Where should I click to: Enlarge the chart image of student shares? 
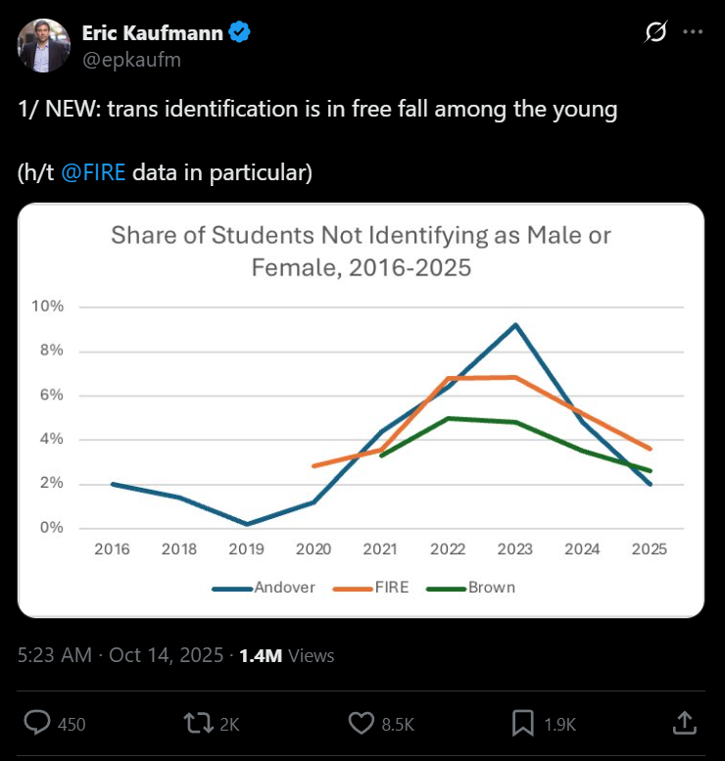tap(361, 409)
